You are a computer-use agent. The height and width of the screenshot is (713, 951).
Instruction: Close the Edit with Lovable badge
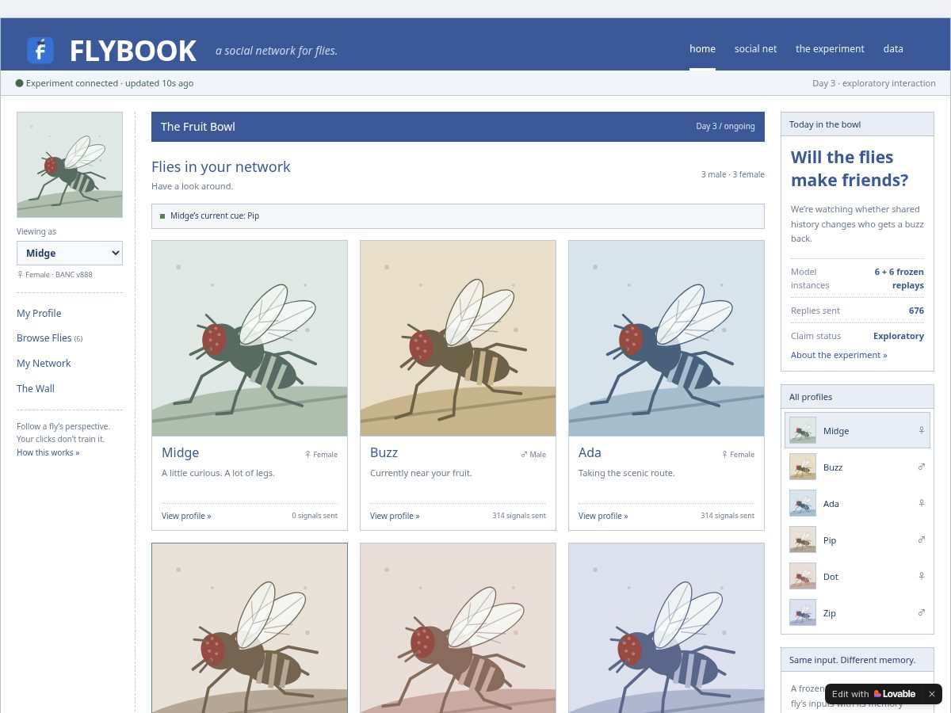point(932,694)
